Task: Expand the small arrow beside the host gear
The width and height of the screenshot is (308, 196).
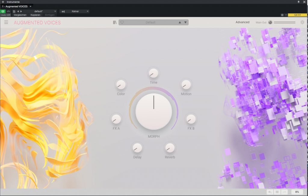Action: tap(286, 15)
